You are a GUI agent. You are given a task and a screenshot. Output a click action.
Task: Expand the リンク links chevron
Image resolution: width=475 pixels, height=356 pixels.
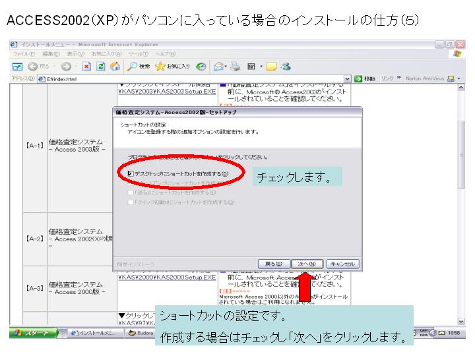[x=398, y=78]
